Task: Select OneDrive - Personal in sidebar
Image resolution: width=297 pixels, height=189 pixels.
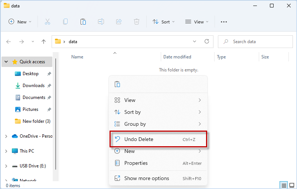Action: [x=36, y=136]
